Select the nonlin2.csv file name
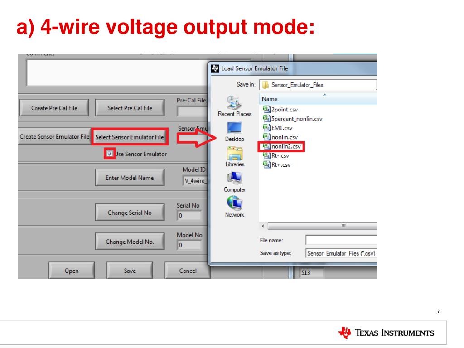 click(286, 146)
